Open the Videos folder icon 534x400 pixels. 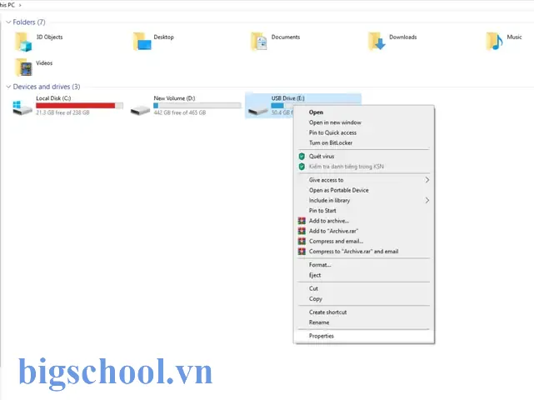click(x=23, y=67)
